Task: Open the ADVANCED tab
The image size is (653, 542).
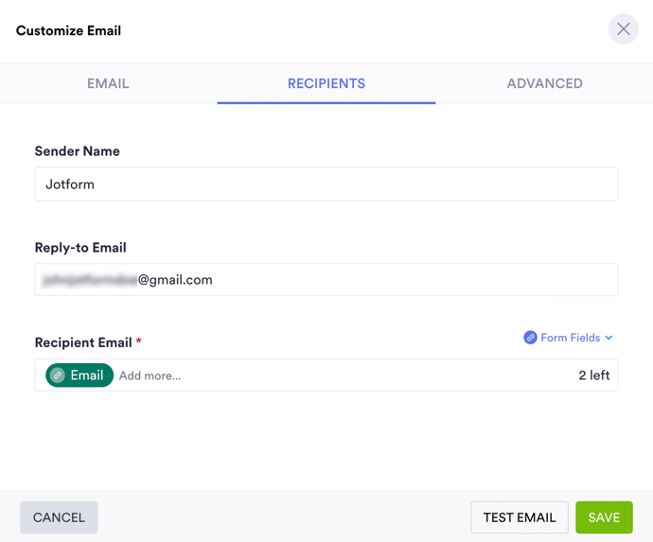Action: (544, 83)
